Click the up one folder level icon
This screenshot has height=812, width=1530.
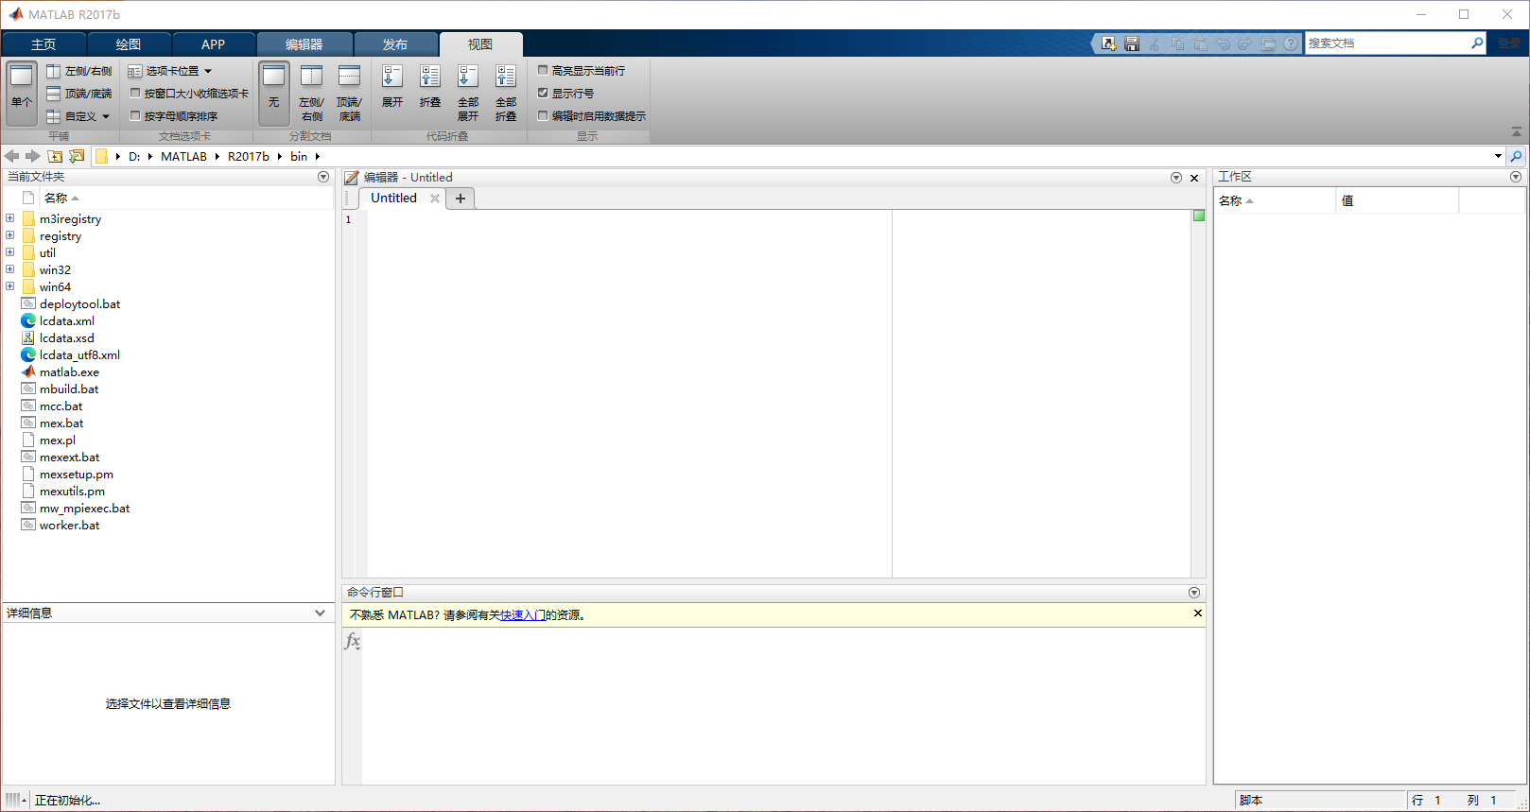[55, 156]
